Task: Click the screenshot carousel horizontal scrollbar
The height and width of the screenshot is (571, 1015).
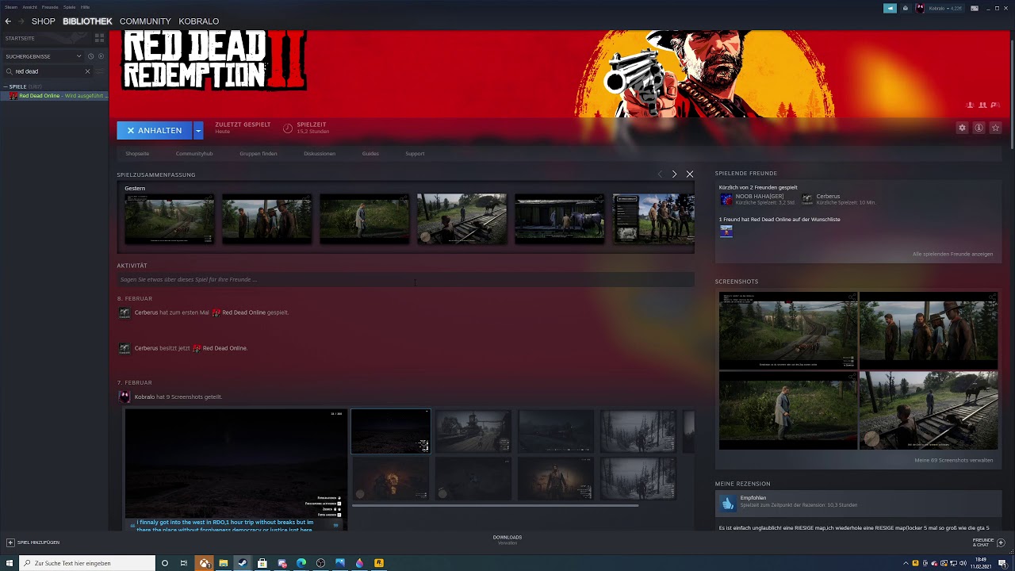Action: pyautogui.click(x=496, y=505)
